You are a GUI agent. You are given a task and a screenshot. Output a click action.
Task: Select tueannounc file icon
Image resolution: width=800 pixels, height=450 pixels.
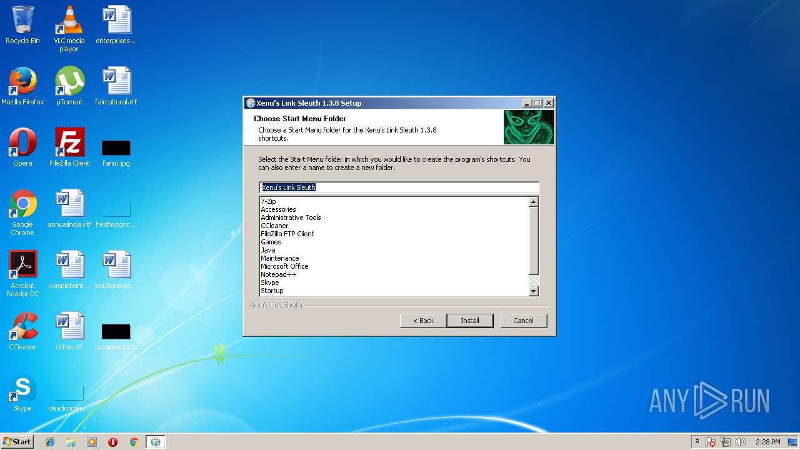pyautogui.click(x=116, y=336)
